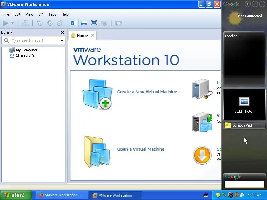The height and width of the screenshot is (200, 267).
Task: Click the Not Connected weather status text
Action: pos(250,16)
